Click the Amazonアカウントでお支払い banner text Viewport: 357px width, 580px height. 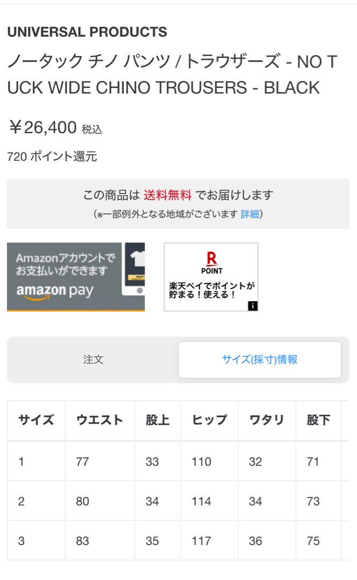click(x=65, y=264)
